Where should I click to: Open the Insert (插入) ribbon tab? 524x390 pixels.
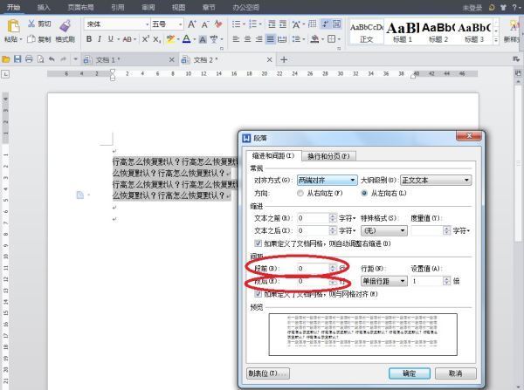44,7
